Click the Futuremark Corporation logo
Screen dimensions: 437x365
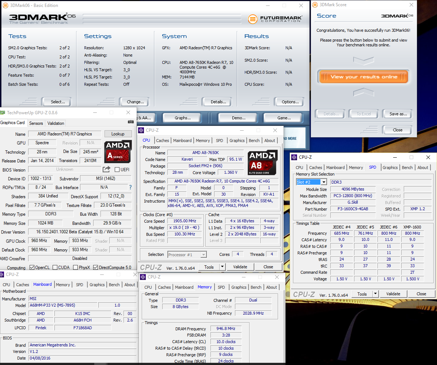pos(275,19)
